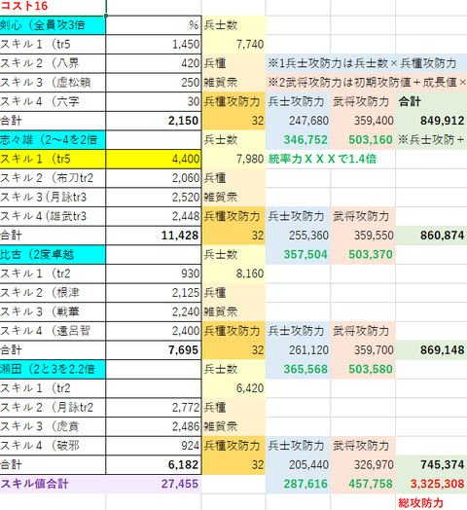Select the green value 357,504
The image size is (467, 510).
[298, 254]
